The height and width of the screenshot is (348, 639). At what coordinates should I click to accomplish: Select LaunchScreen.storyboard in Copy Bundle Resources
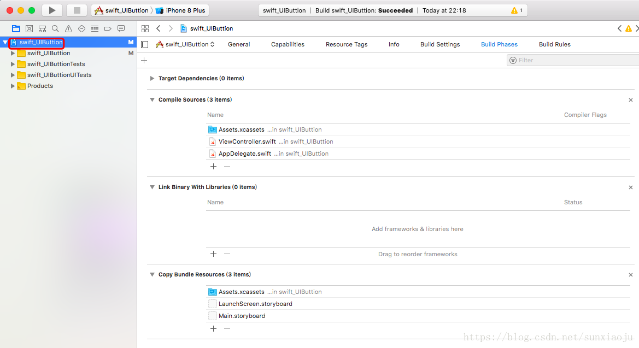pos(418,304)
